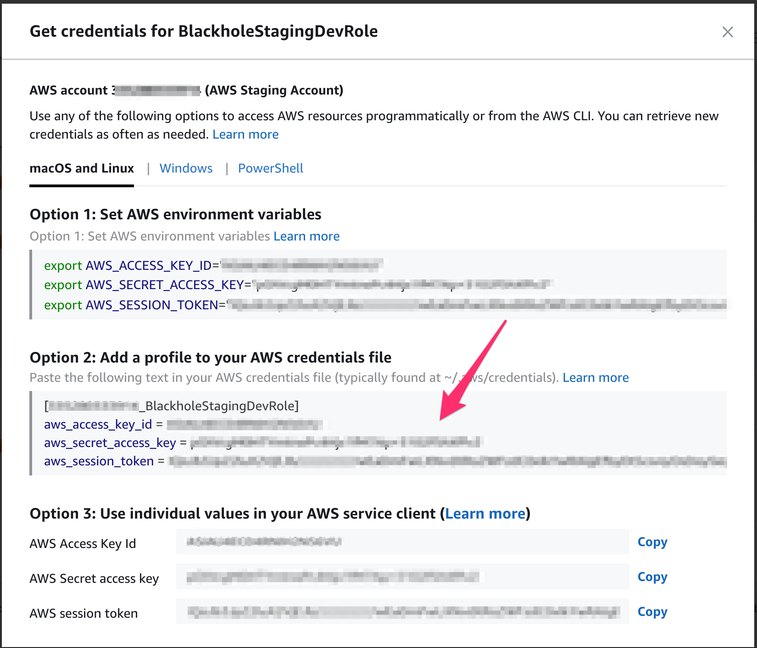Click the AWS Secret access key label
This screenshot has width=757, height=648.
point(94,579)
